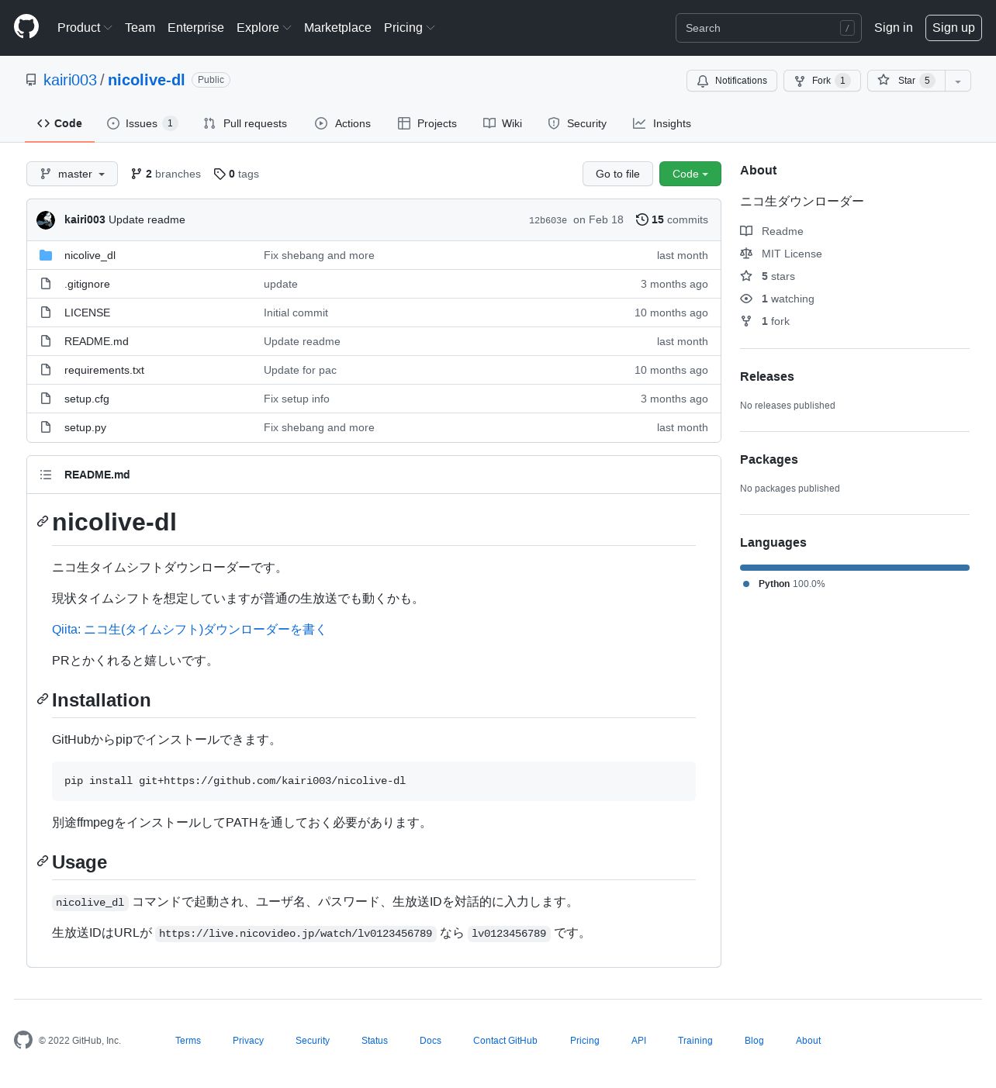
Task: Click the star icon next to 5 stars
Action: pos(746,276)
